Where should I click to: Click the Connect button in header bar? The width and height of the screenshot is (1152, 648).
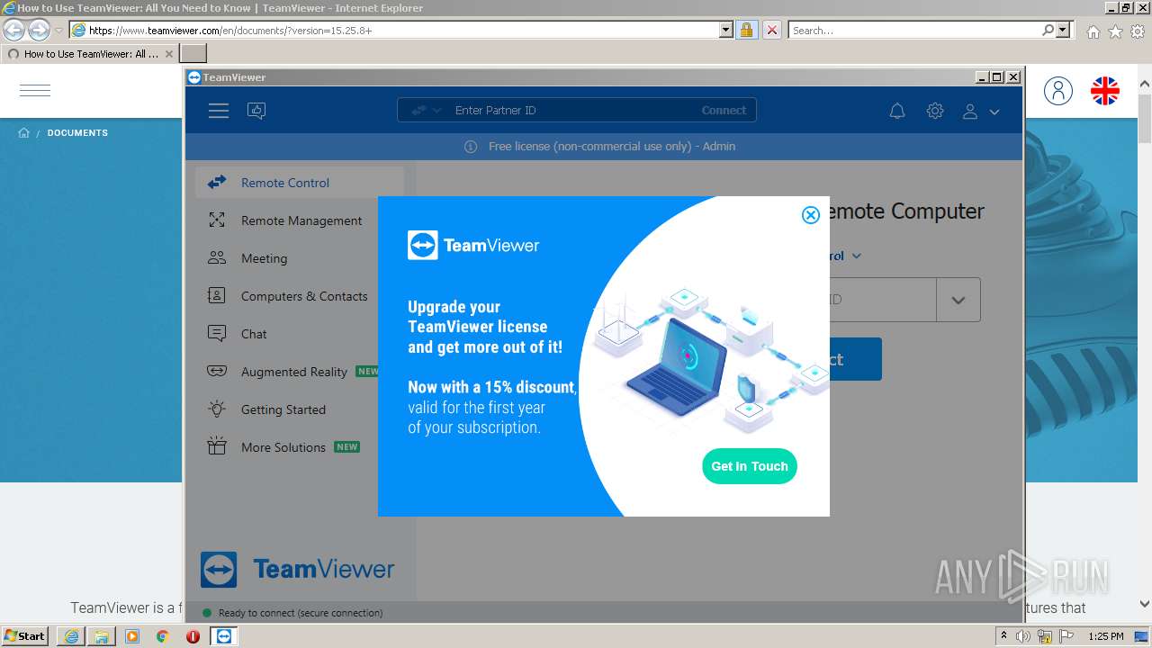tap(724, 111)
